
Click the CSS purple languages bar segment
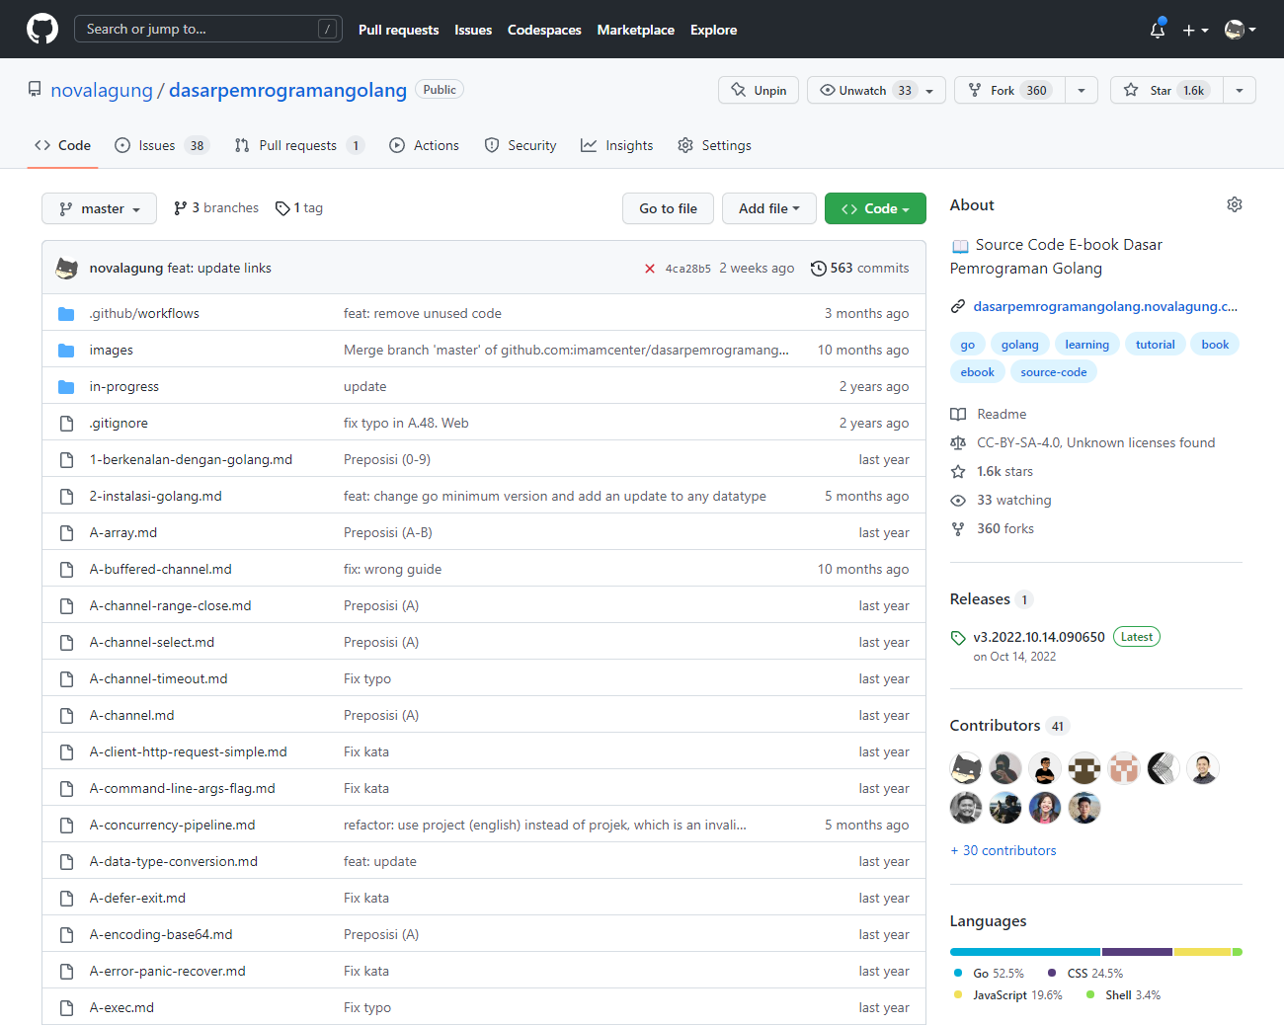(x=1137, y=952)
